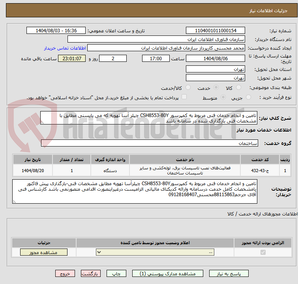Viewport: 298px width, 284px height.
Task: Click the date cell 1404/08/20
Action: point(33,171)
